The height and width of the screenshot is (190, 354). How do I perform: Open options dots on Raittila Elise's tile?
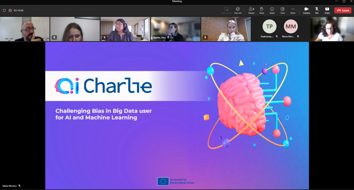173,37
